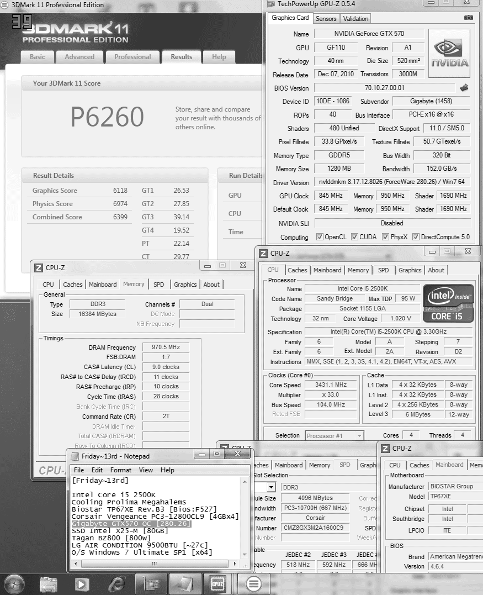Screen dimensions: 483x595
Task: Open About tab in the CPU-Z processor window
Action: (x=436, y=270)
